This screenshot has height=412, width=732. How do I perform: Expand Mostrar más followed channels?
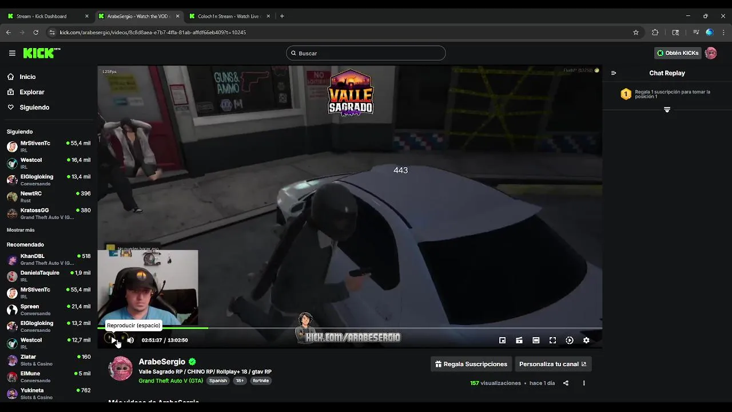[21, 230]
